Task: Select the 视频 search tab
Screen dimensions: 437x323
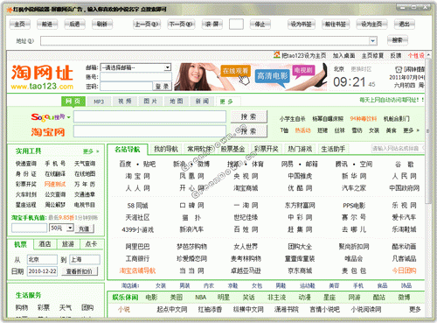Action: tap(125, 102)
